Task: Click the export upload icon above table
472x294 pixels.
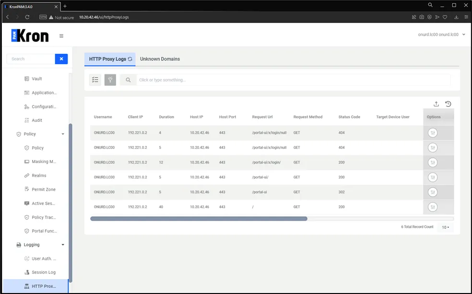Action: pyautogui.click(x=436, y=104)
